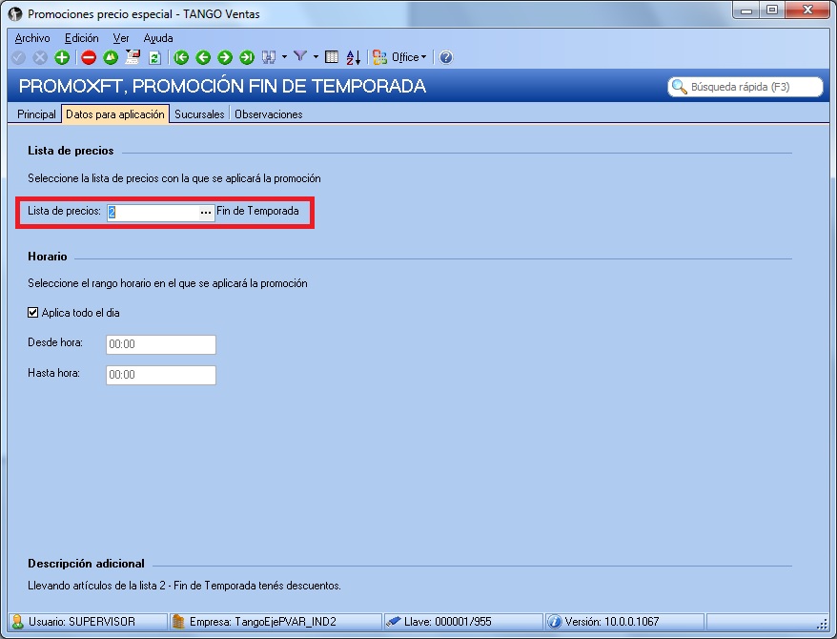837x639 pixels.
Task: Click the Desde hora time field
Action: pyautogui.click(x=161, y=344)
